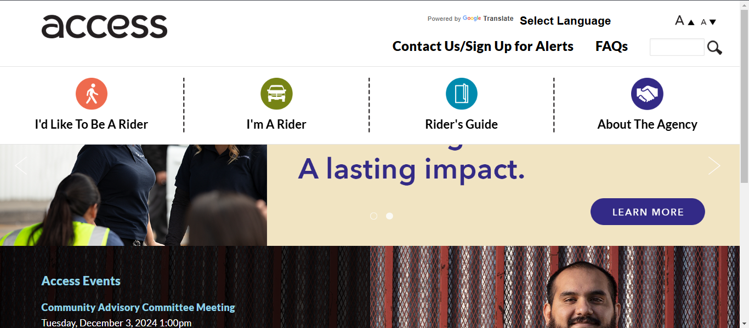749x328 pixels.
Task: Focus the site search text box
Action: (677, 47)
